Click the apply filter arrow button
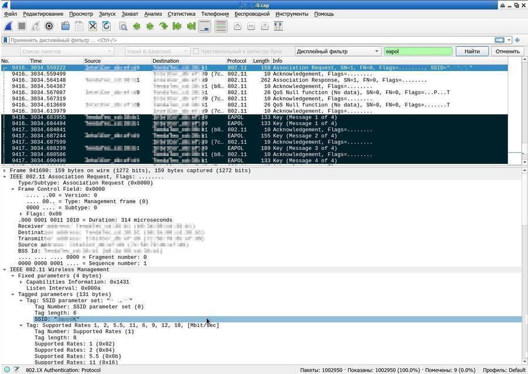Viewport: 528px width, 374px height. [x=499, y=40]
